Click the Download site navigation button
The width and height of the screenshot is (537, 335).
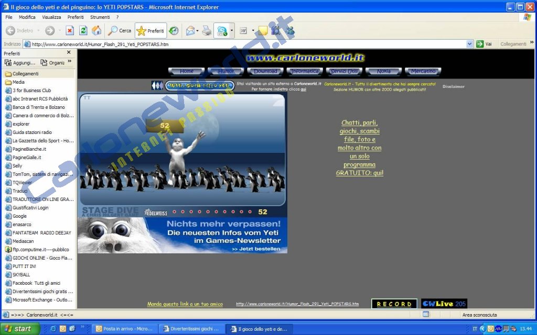pyautogui.click(x=265, y=71)
